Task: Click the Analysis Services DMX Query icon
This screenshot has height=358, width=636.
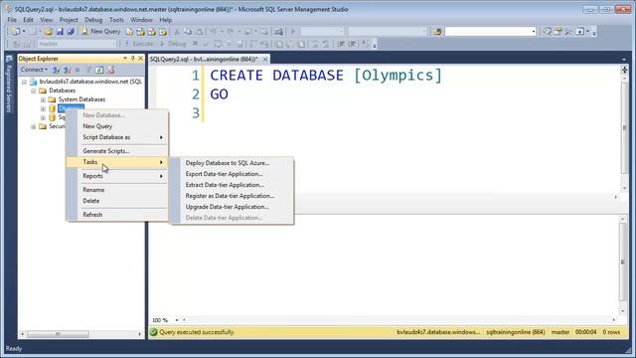Action: 152,31
